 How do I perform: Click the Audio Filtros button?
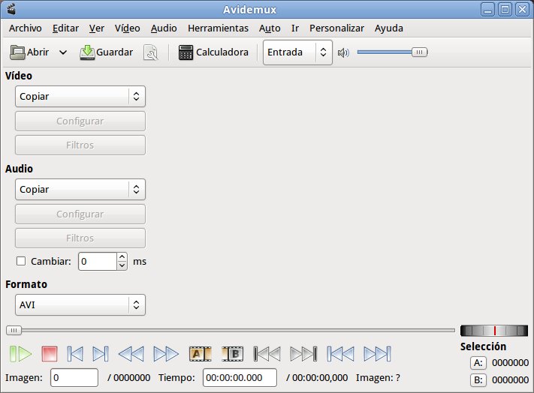pyautogui.click(x=80, y=238)
